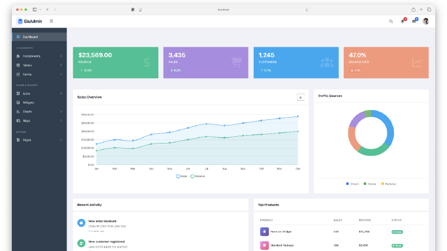Click the Icons sidebar icon

click(x=18, y=93)
